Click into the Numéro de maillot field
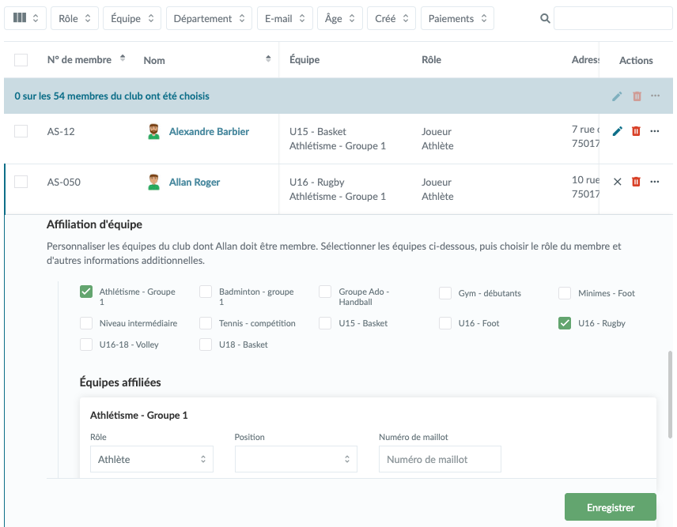The image size is (677, 527). click(440, 459)
